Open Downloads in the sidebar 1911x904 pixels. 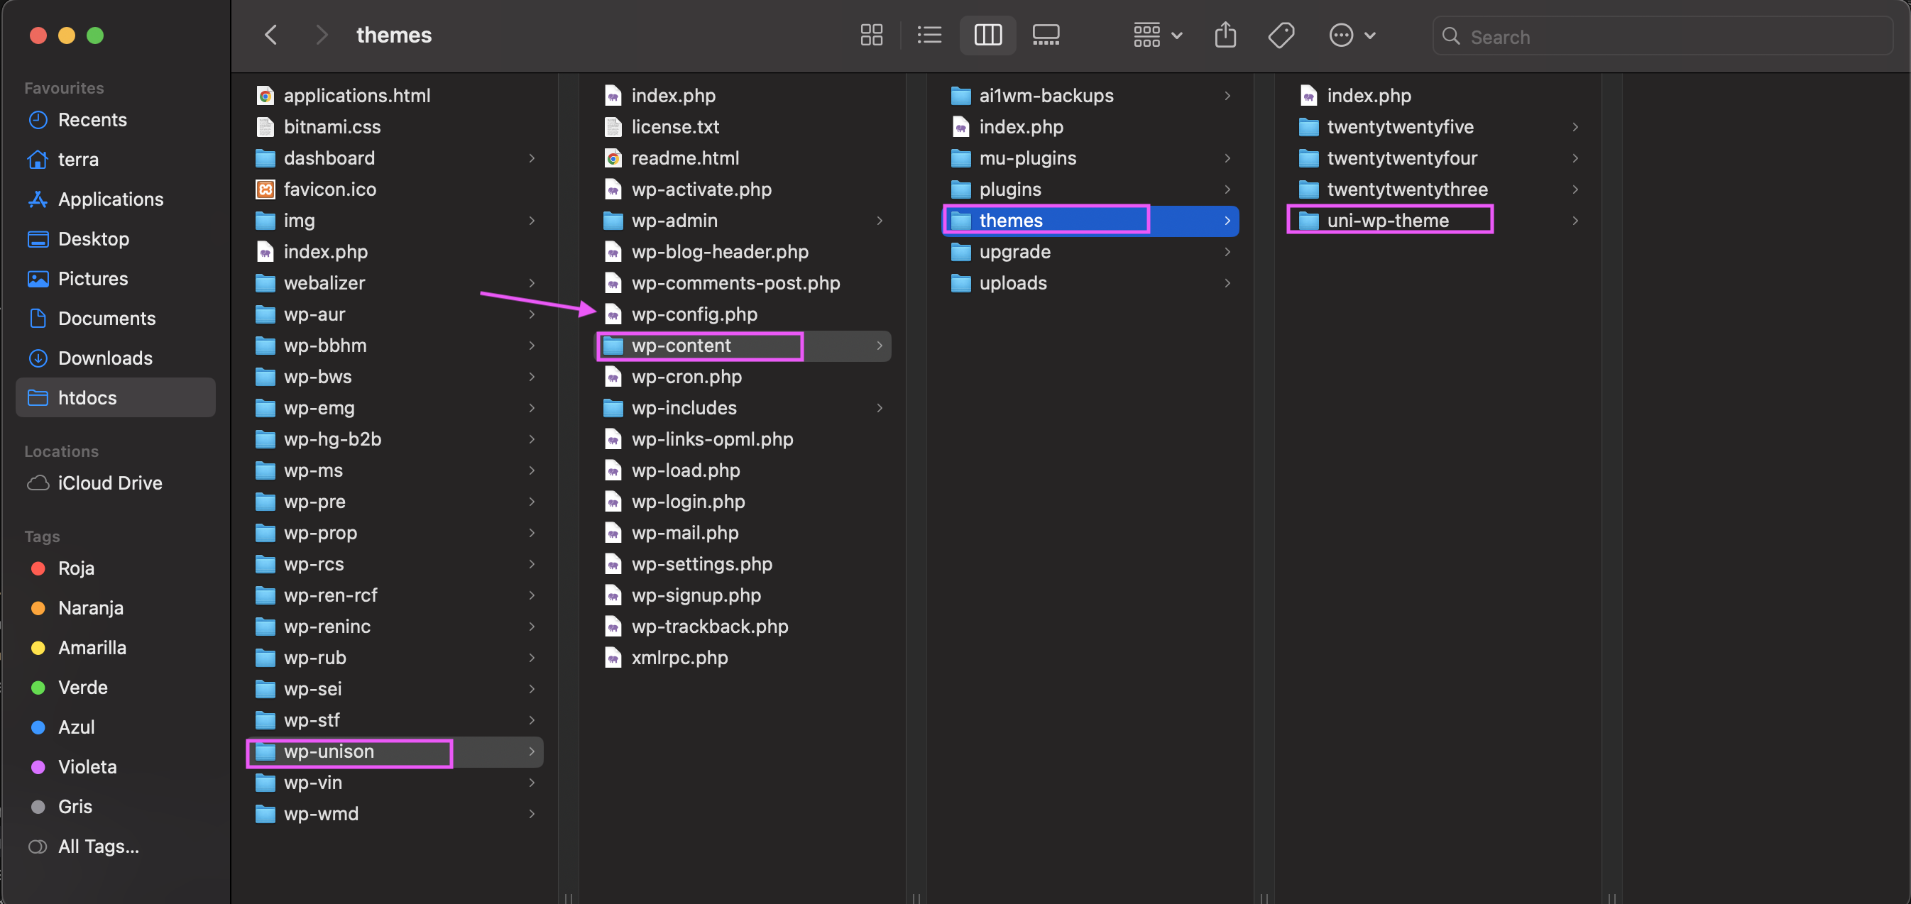[x=104, y=358]
